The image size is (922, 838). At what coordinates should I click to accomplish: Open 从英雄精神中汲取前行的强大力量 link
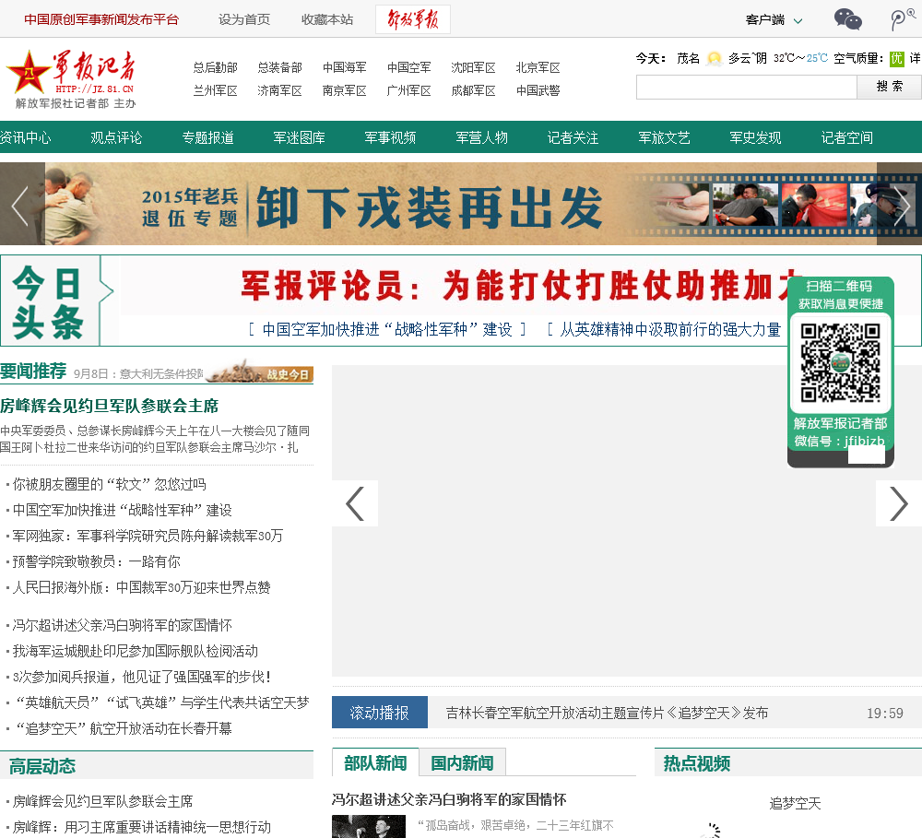pyautogui.click(x=670, y=329)
